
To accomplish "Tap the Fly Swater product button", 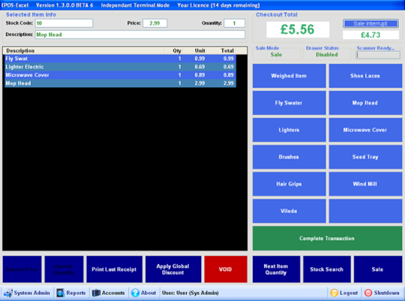I will (289, 103).
